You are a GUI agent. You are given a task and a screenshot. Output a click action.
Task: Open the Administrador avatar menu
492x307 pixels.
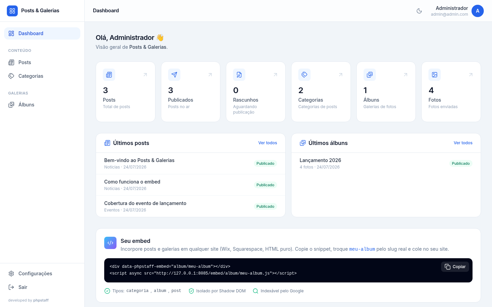point(478,11)
